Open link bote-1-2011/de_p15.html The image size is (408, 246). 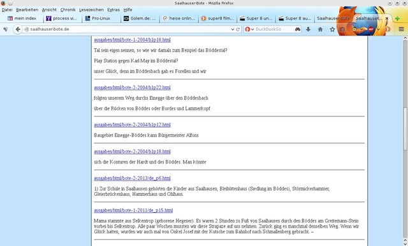133,210
